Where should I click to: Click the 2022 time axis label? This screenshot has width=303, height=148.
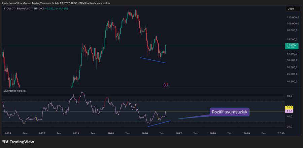(x=8, y=133)
